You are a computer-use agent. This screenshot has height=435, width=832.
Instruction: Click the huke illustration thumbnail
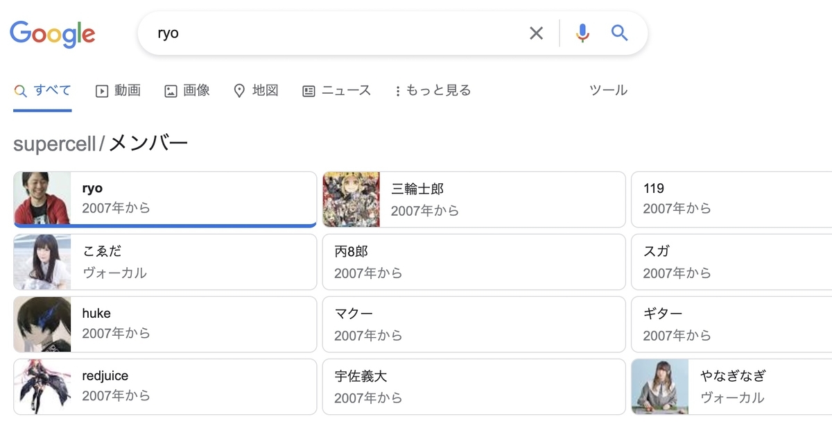pyautogui.click(x=42, y=324)
